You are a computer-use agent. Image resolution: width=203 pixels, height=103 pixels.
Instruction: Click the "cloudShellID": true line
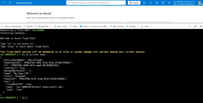point(19,84)
